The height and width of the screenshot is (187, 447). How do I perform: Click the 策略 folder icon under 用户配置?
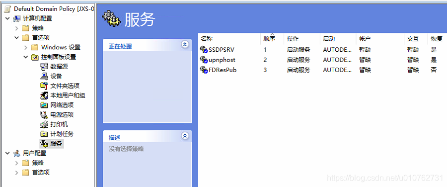pos(26,163)
